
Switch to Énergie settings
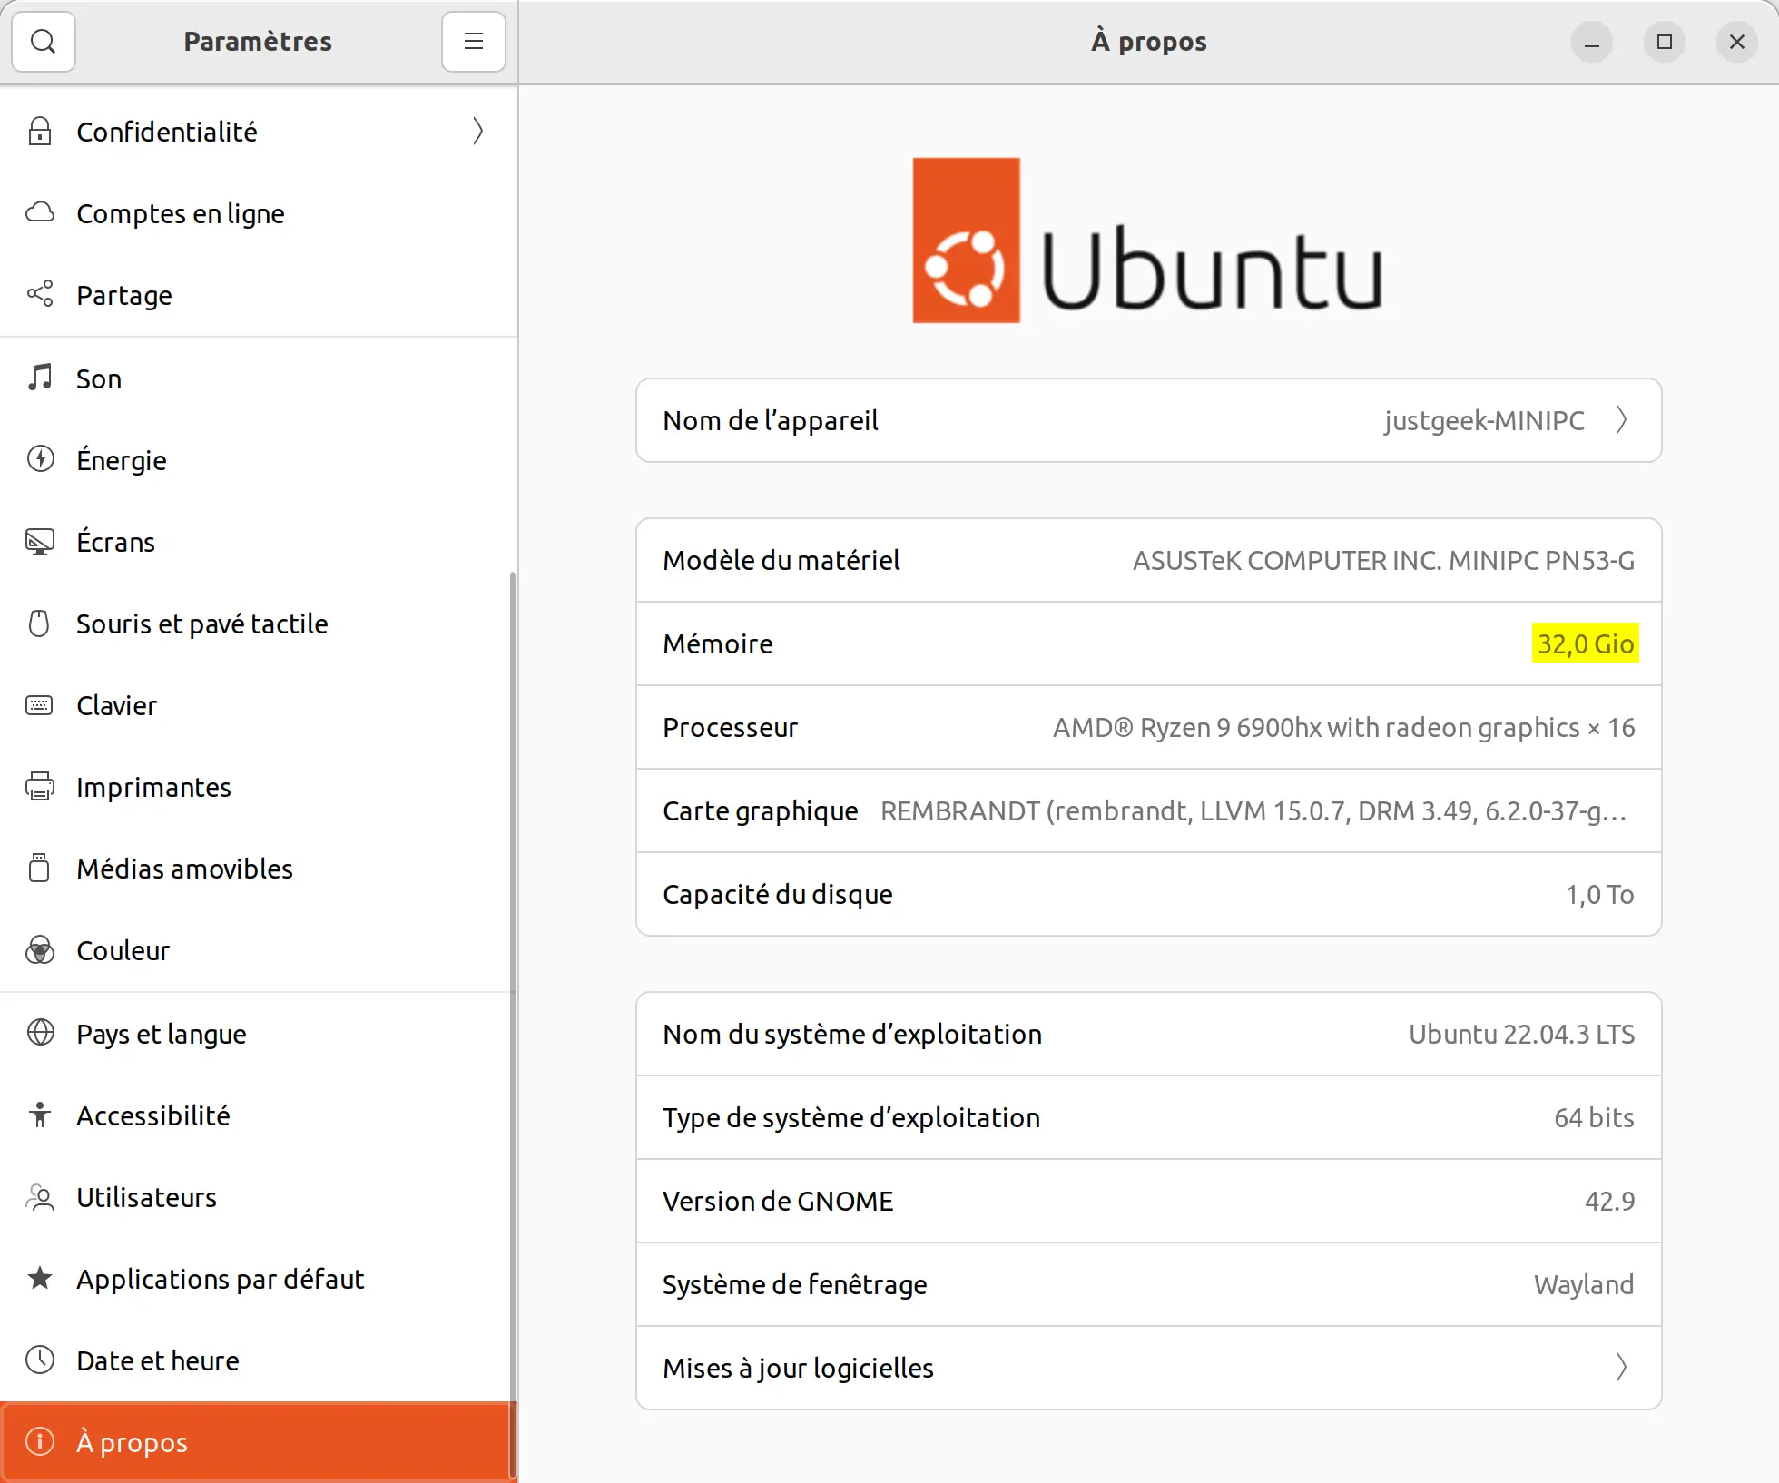(x=259, y=460)
